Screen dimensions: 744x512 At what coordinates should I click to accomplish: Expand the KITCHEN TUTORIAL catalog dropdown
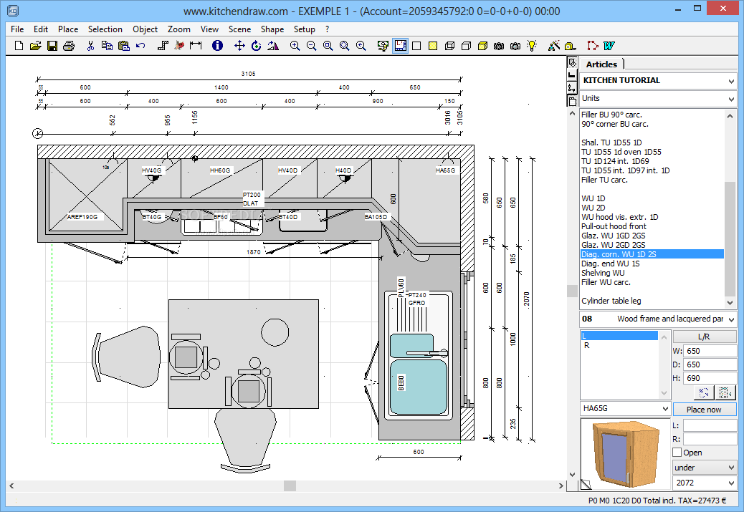click(x=730, y=81)
